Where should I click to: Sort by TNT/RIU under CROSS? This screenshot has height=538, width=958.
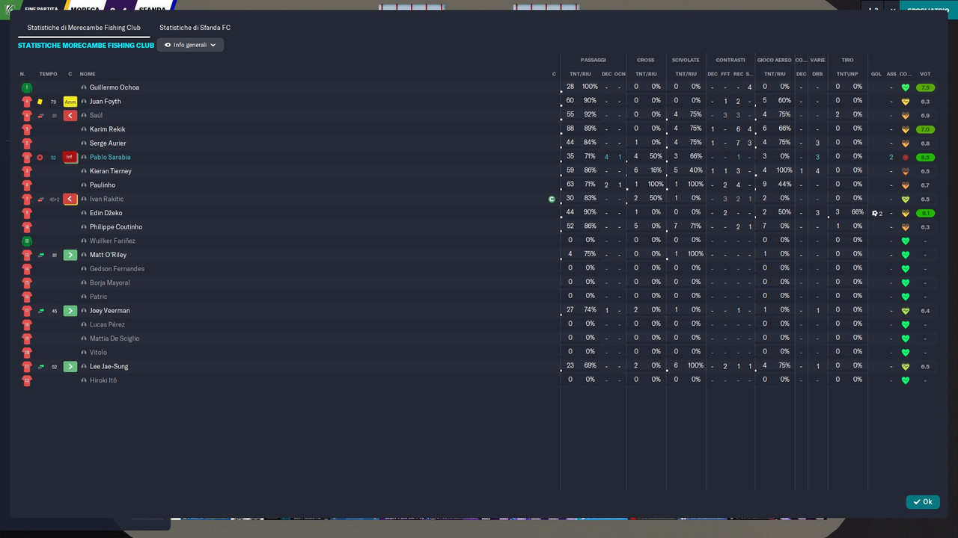click(646, 74)
